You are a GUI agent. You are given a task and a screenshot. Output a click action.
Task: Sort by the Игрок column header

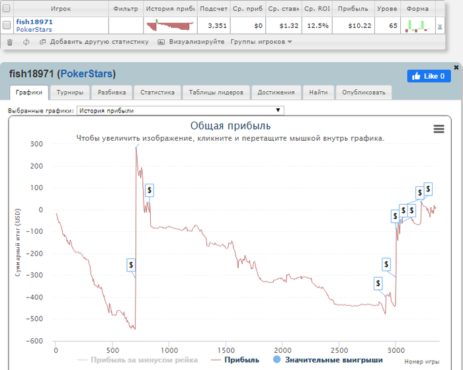coord(61,9)
